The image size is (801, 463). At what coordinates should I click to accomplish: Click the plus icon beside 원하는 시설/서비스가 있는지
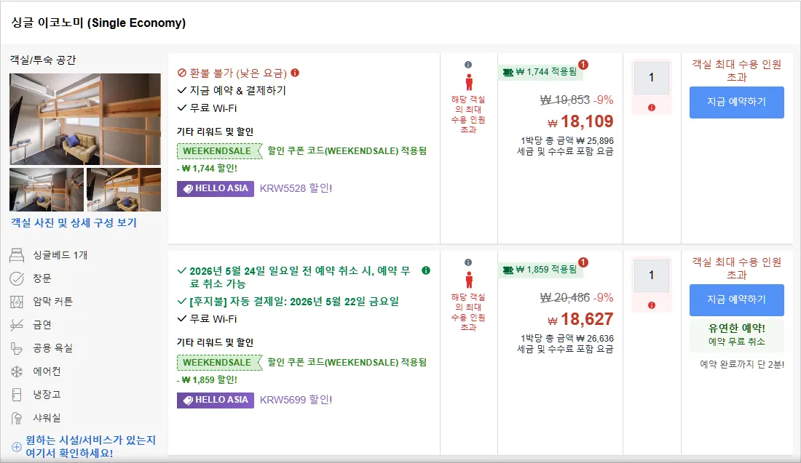17,447
